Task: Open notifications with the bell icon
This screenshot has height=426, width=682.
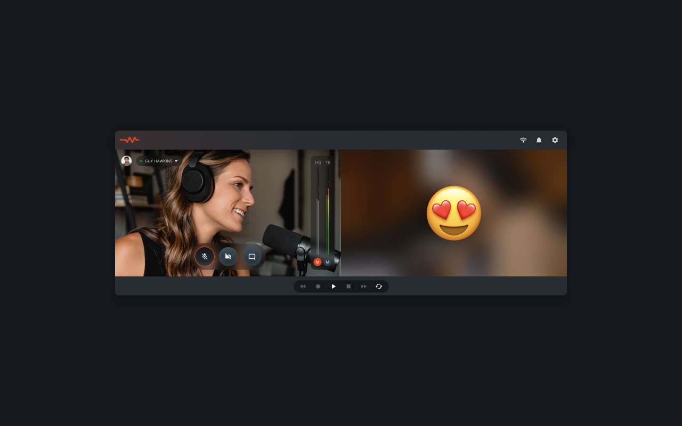Action: (539, 140)
